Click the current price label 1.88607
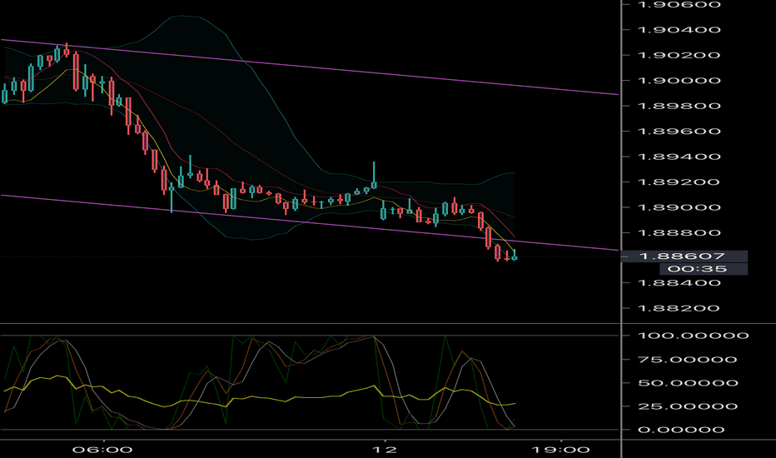Screen dimensions: 776x458 676,257
